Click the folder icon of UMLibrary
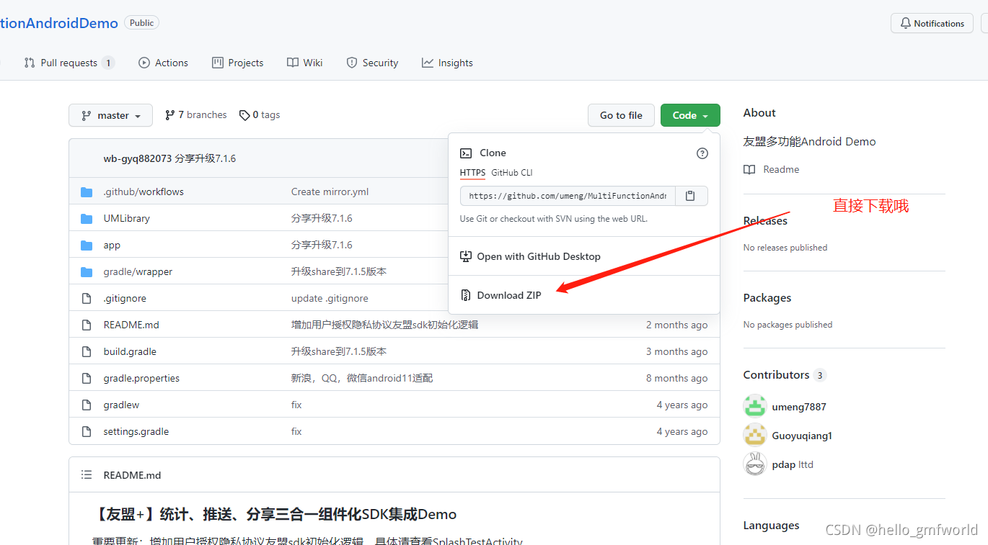 87,219
